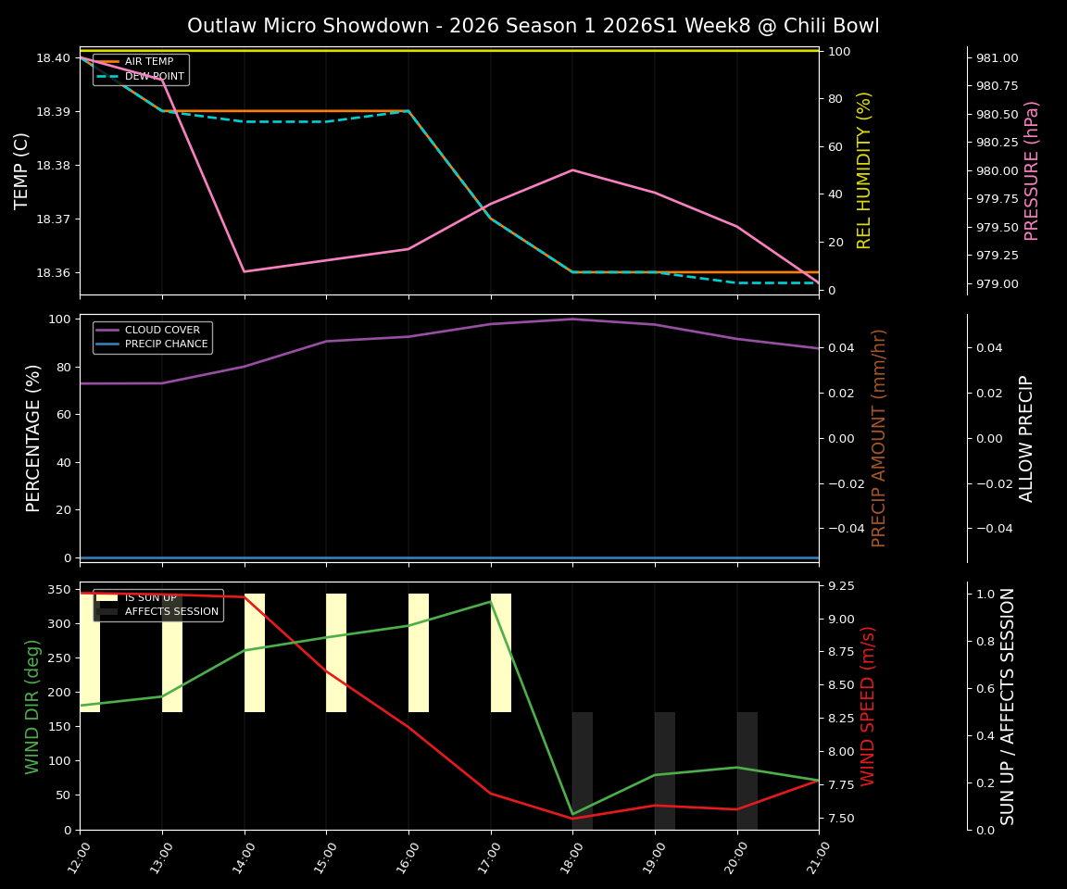Image resolution: width=1067 pixels, height=889 pixels.
Task: Click the IS SUN UP legend swatch
Action: click(x=107, y=598)
